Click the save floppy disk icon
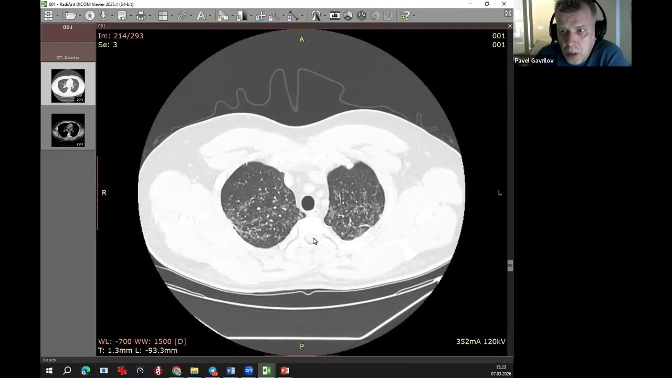 [x=122, y=16]
